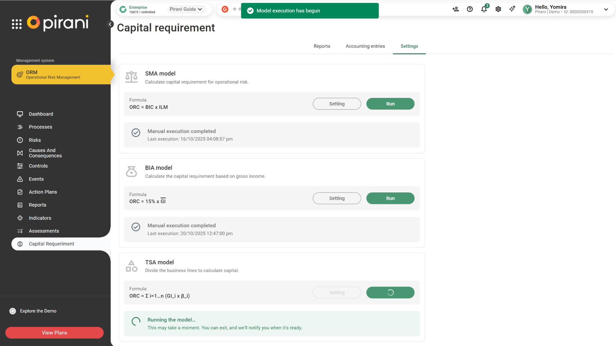This screenshot has height=346, width=616.
Task: Open Action Plans in the sidebar
Action: (43, 192)
